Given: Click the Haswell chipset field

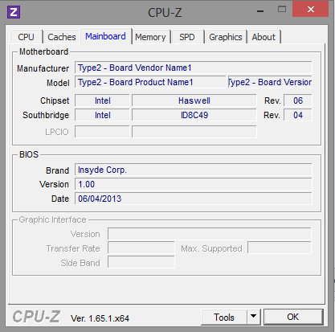Looking at the screenshot, I should pos(194,100).
